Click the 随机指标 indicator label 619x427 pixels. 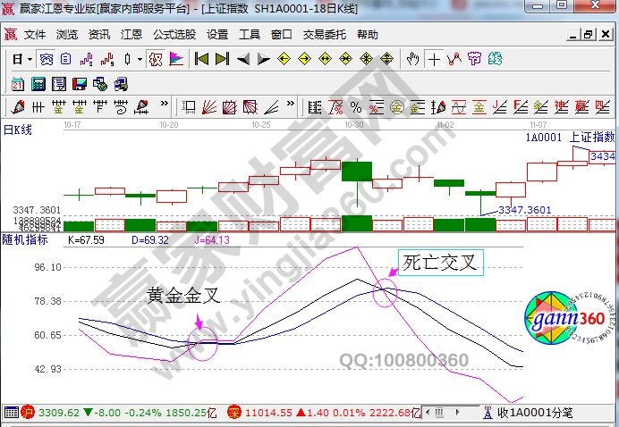(x=25, y=239)
